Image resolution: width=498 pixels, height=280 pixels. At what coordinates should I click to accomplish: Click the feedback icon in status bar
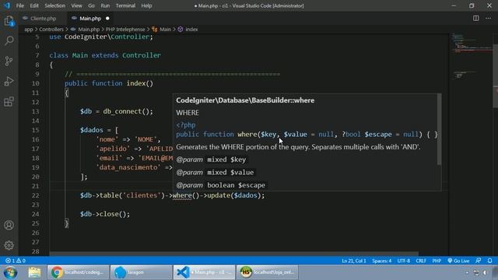(x=479, y=261)
